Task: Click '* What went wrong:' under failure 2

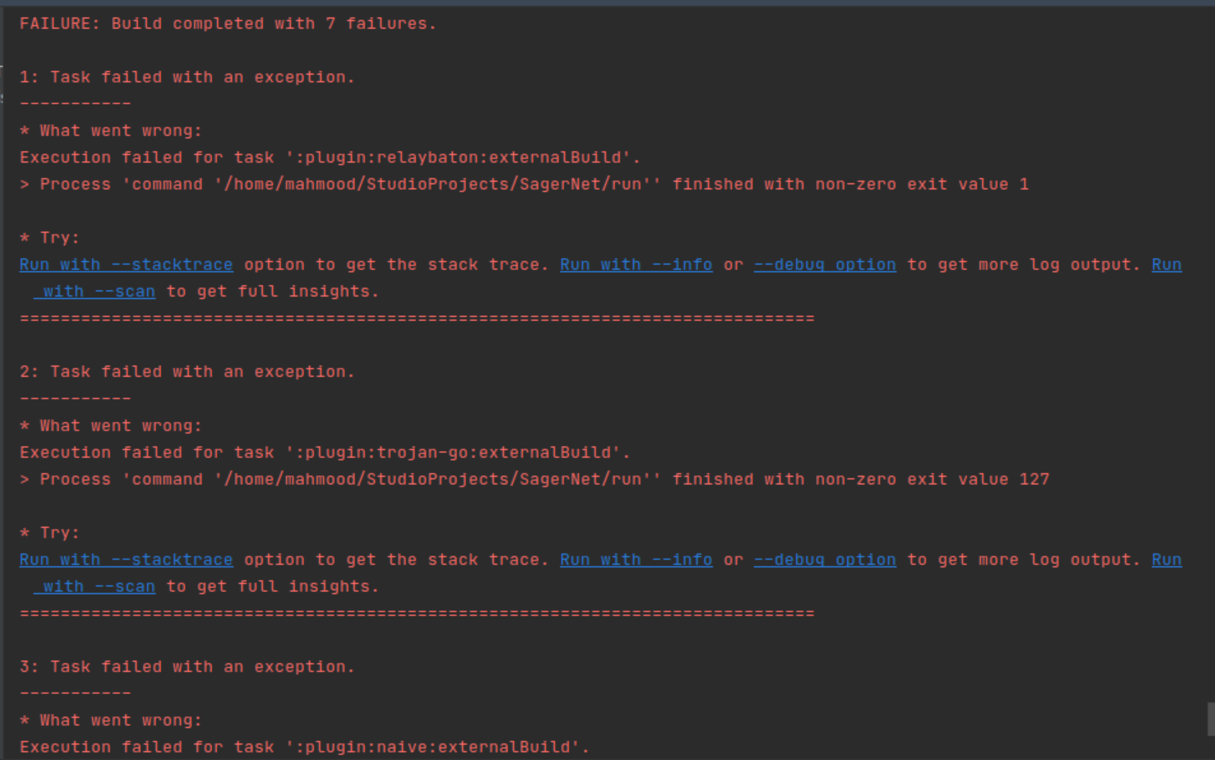Action: [x=111, y=425]
